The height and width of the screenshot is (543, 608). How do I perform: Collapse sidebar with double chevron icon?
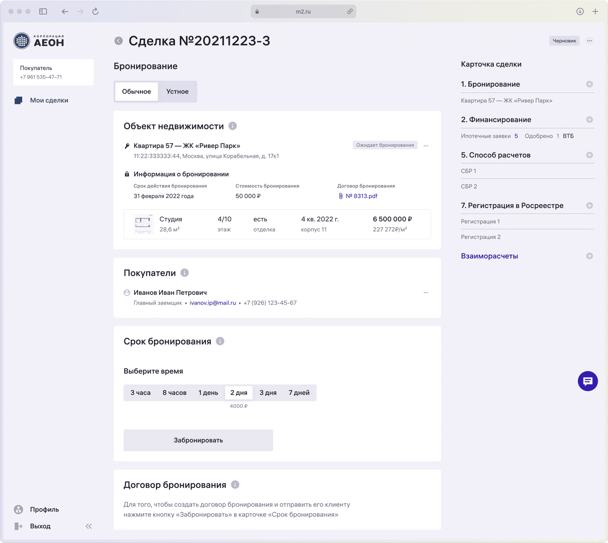[88, 526]
